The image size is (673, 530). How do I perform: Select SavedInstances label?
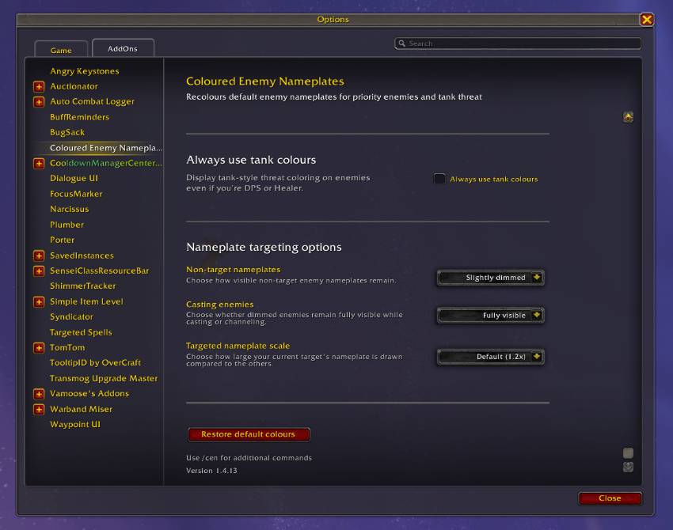[82, 256]
